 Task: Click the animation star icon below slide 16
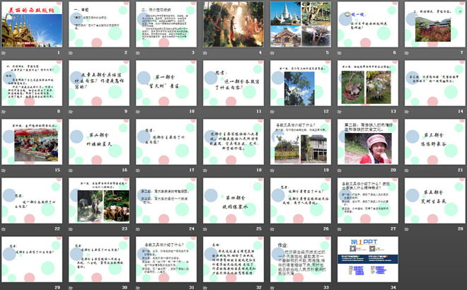coord(71,170)
